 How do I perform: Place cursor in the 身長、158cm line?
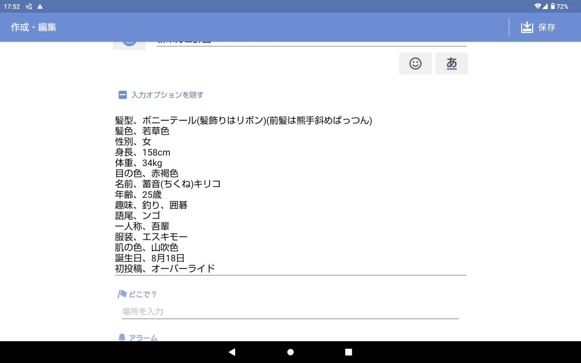(143, 152)
